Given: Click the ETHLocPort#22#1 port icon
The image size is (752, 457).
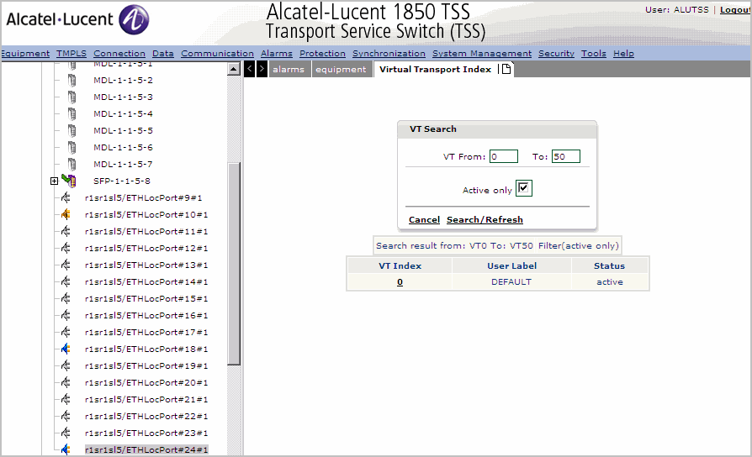Looking at the screenshot, I should 66,415.
